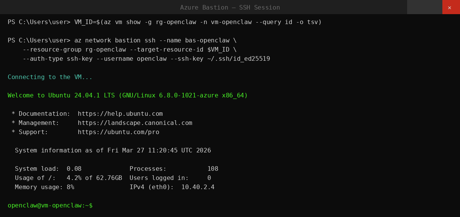The height and width of the screenshot is (217, 460).
Task: Click the openclaw@vm-openclaw shell prompt
Action: pyautogui.click(x=50, y=206)
